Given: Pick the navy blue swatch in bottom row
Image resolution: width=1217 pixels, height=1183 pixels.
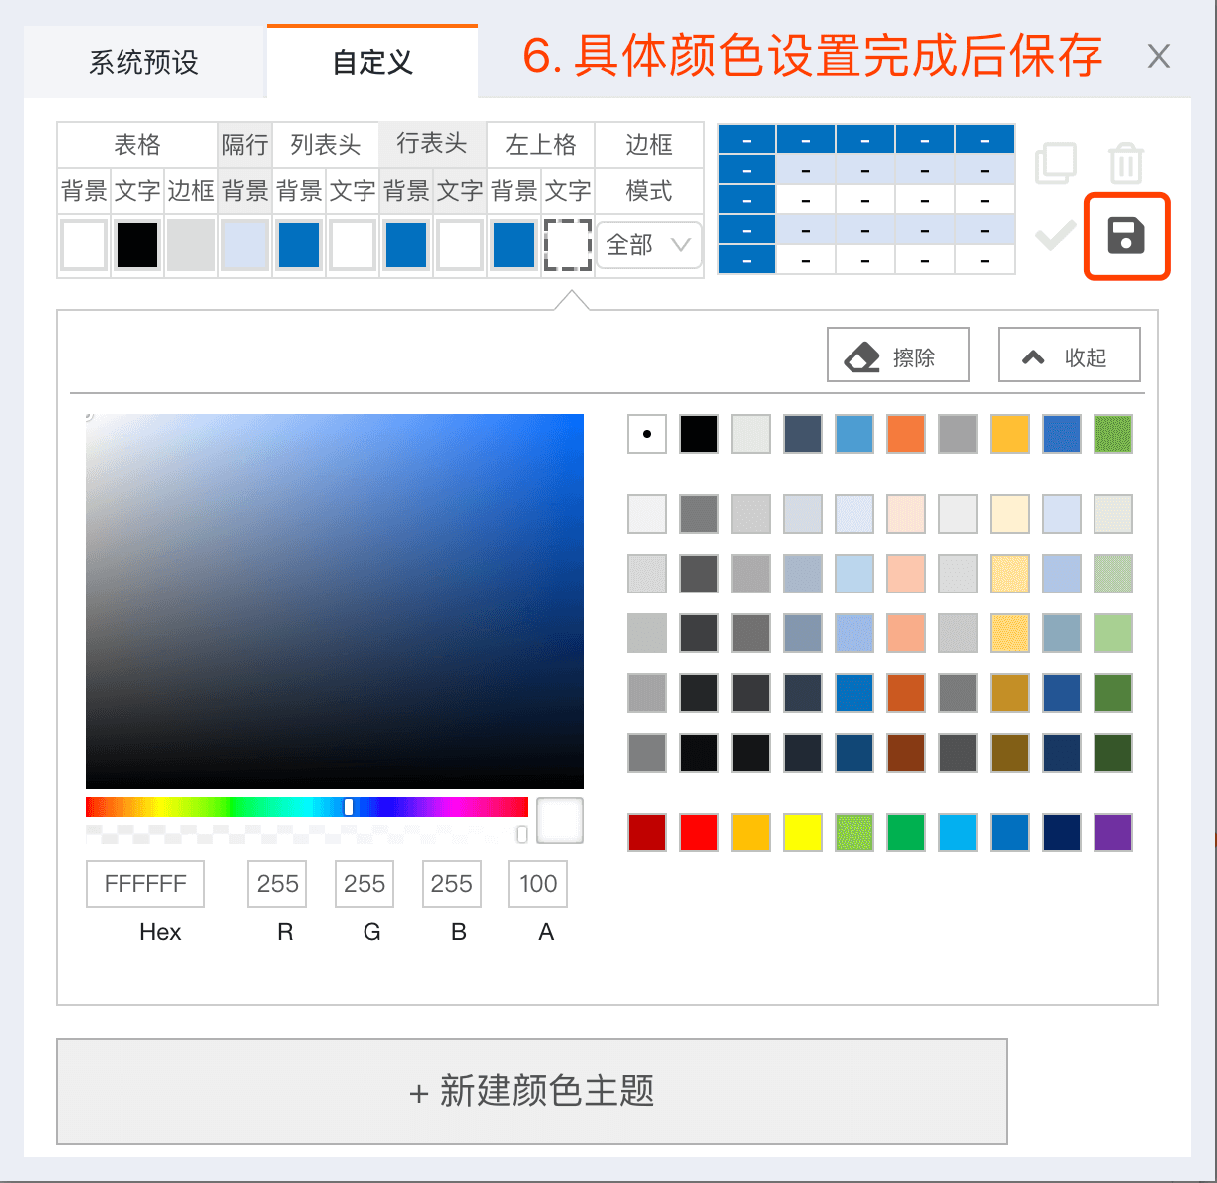Looking at the screenshot, I should click(x=1062, y=832).
